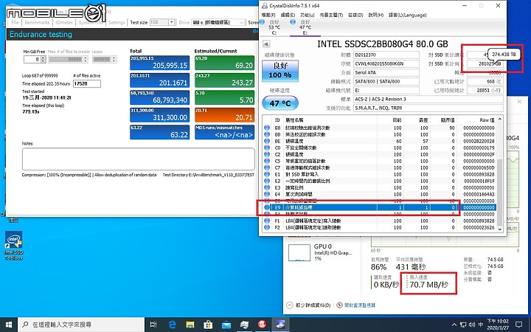Image resolution: width=531 pixels, height=332 pixels.
Task: Open the Intel SSD Toolbox desktop shortcut
Action: tap(13, 246)
